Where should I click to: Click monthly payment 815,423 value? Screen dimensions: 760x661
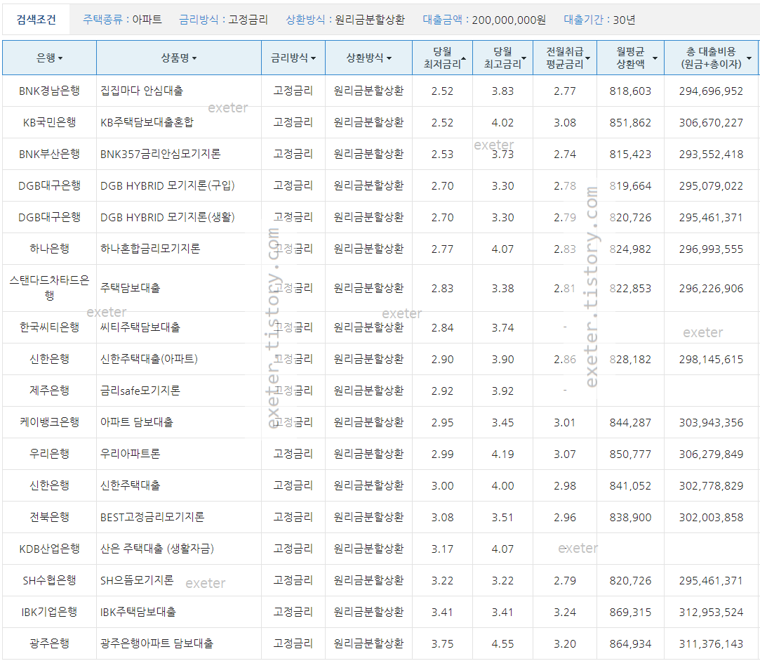(x=631, y=155)
